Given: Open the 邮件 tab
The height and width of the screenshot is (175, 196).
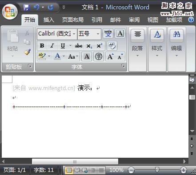Looking at the screenshot, I should [116, 20].
